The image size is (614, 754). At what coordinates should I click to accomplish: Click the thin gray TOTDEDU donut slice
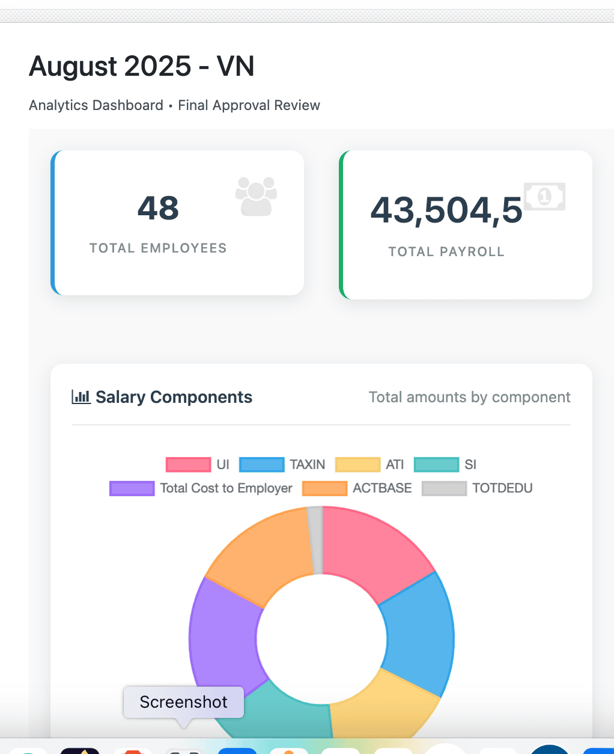(315, 539)
